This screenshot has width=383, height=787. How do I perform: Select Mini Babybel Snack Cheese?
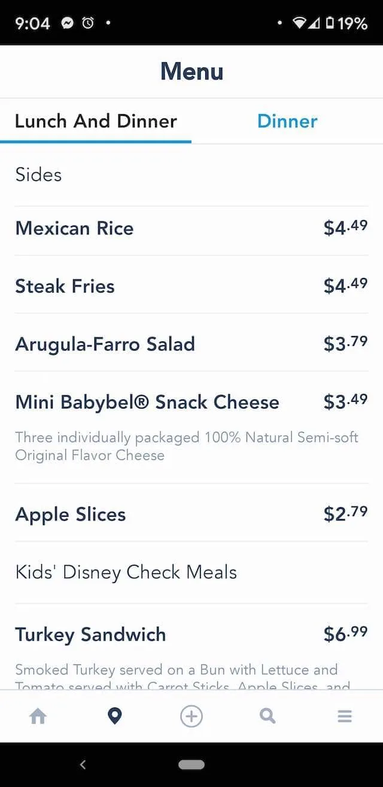coord(191,427)
